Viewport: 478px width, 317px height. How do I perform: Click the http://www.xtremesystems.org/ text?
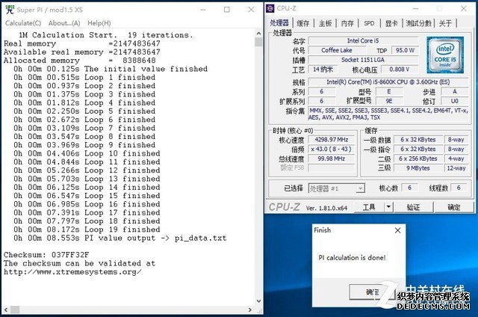[72, 272]
